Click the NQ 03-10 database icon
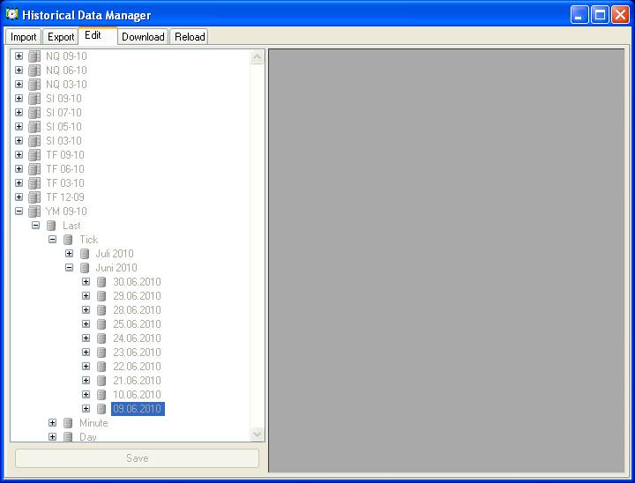The height and width of the screenshot is (483, 635). pyautogui.click(x=34, y=85)
